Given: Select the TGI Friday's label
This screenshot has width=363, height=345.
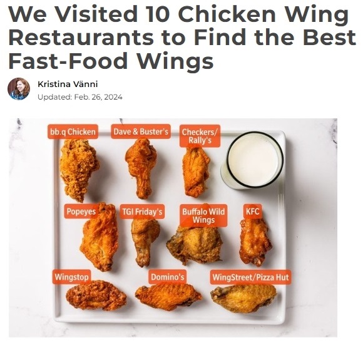Looking at the screenshot, I should (x=142, y=212).
